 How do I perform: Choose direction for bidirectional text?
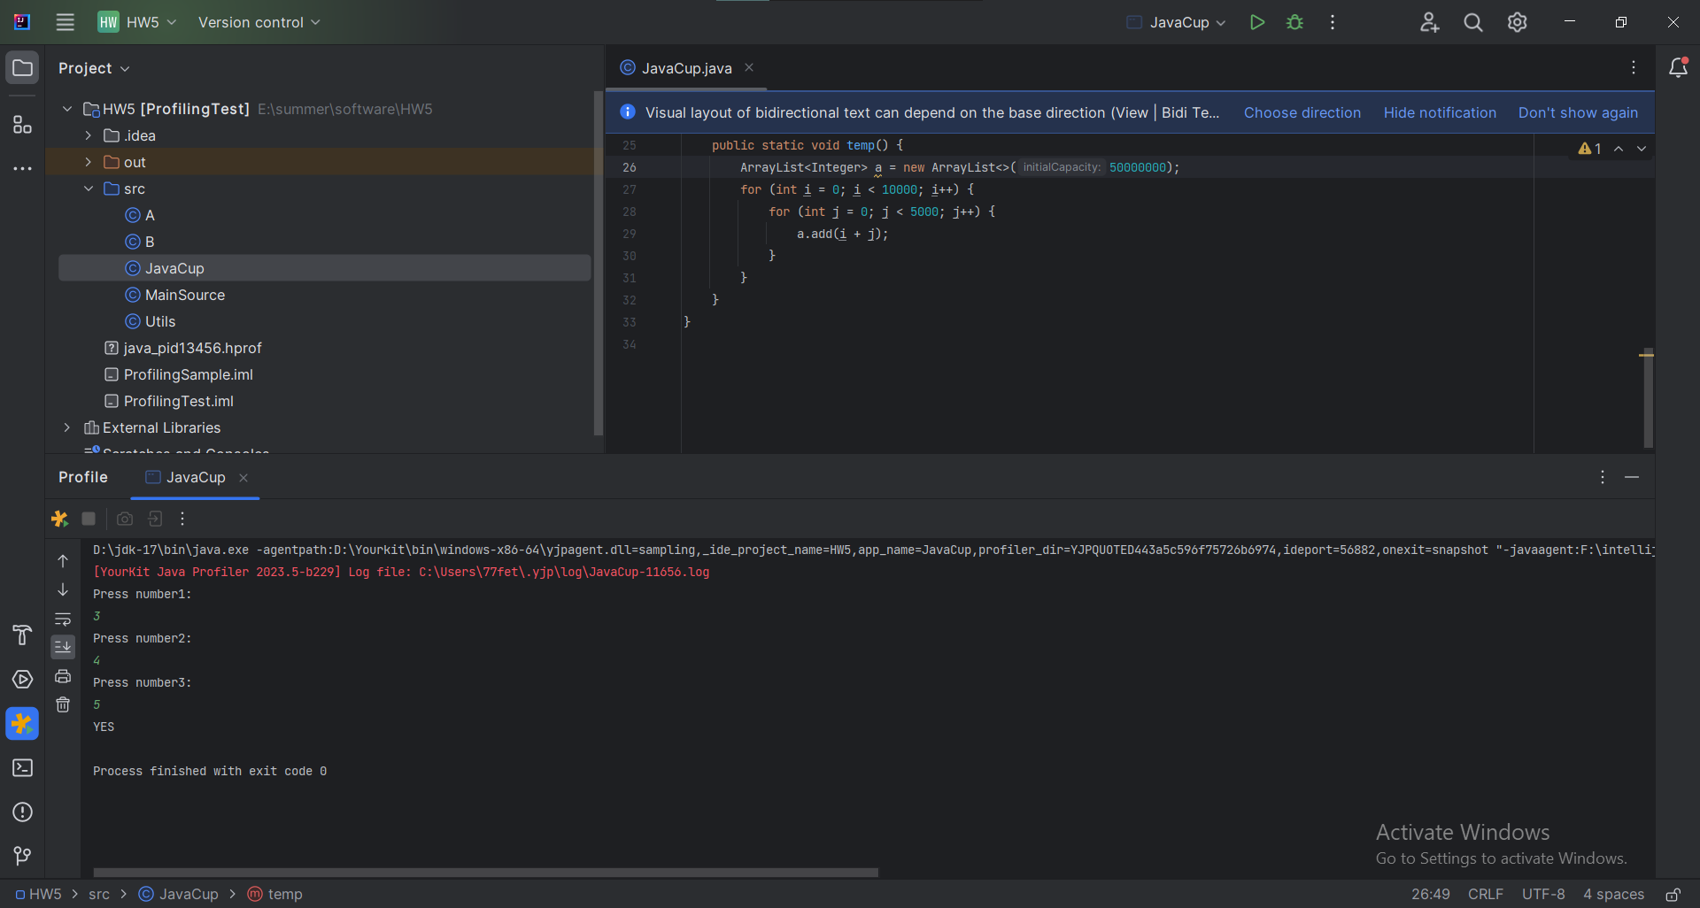tap(1302, 112)
